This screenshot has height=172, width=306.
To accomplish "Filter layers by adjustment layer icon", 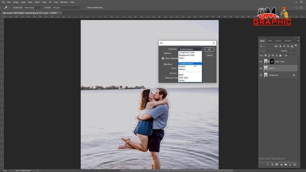I will tap(280, 46).
